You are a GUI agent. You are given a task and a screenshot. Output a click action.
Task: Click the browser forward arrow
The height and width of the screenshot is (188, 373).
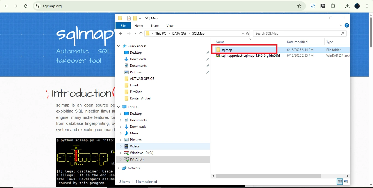pyautogui.click(x=16, y=6)
